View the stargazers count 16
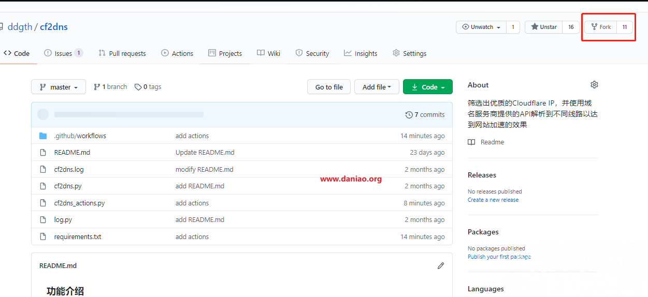 tap(571, 27)
